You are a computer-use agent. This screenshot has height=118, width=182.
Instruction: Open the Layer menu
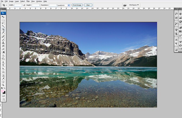(x=17, y=1)
